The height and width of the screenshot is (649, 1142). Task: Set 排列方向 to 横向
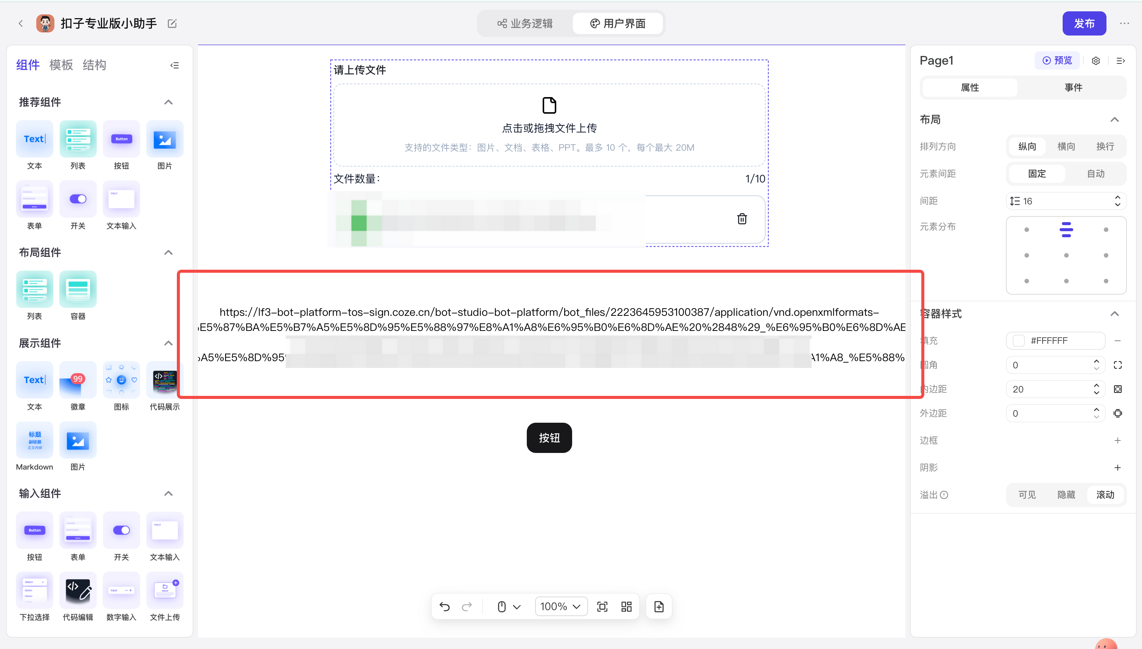pyautogui.click(x=1066, y=146)
